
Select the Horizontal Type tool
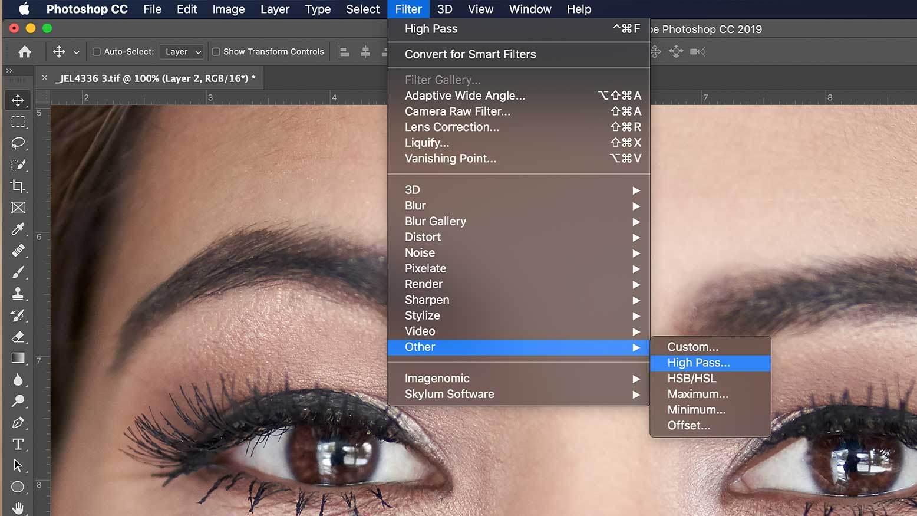18,444
